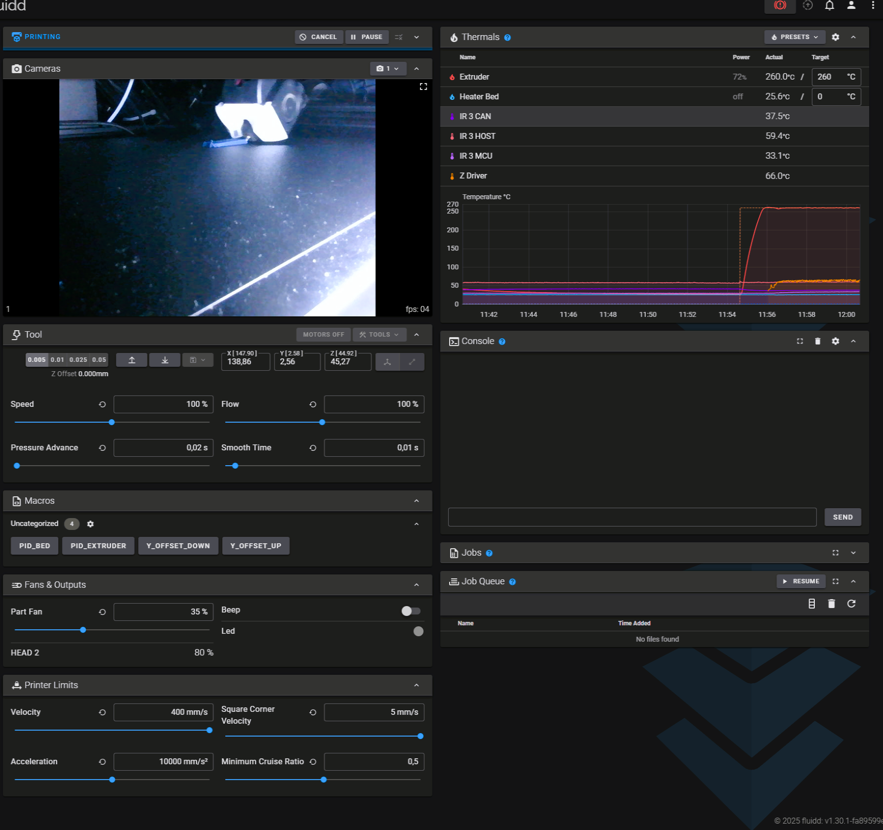Expand the Jobs panel

(853, 553)
